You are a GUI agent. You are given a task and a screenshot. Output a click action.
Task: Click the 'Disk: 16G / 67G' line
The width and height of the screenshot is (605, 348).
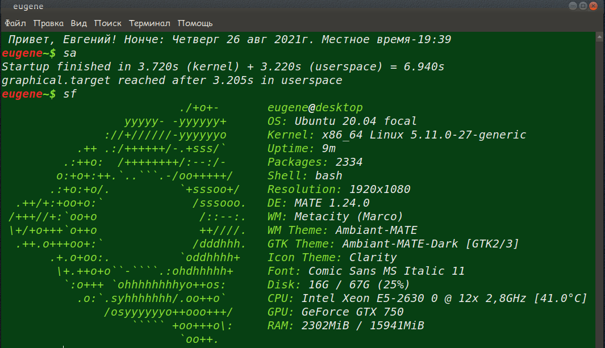tap(339, 285)
